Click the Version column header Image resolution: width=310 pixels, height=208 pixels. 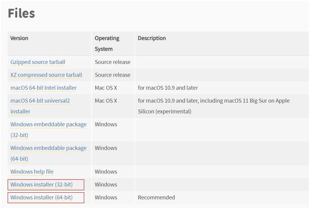tap(19, 38)
